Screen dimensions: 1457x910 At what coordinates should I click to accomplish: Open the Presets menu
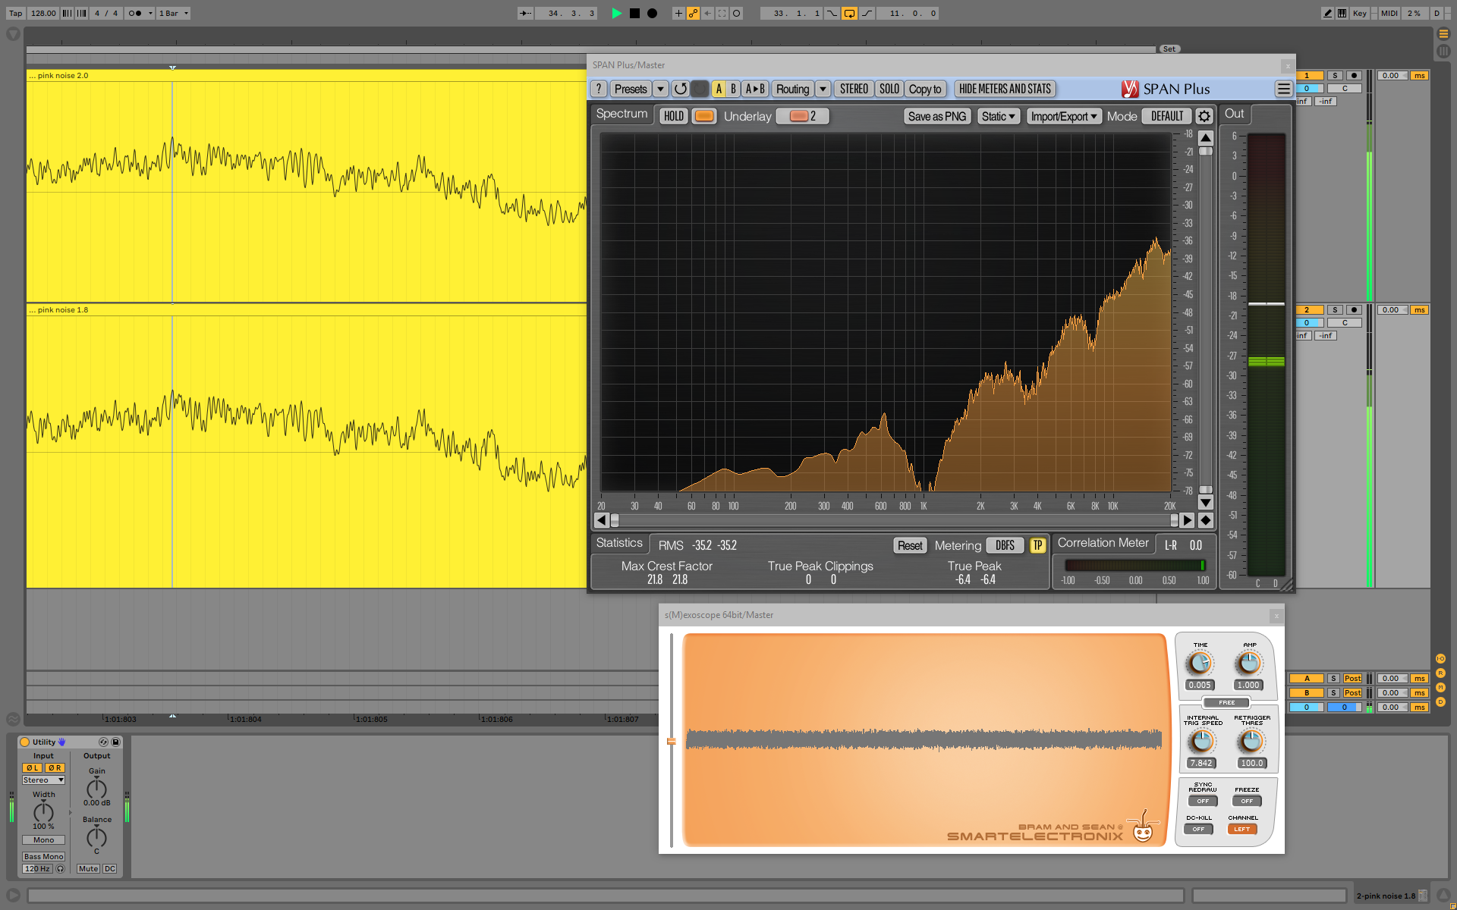tap(631, 89)
